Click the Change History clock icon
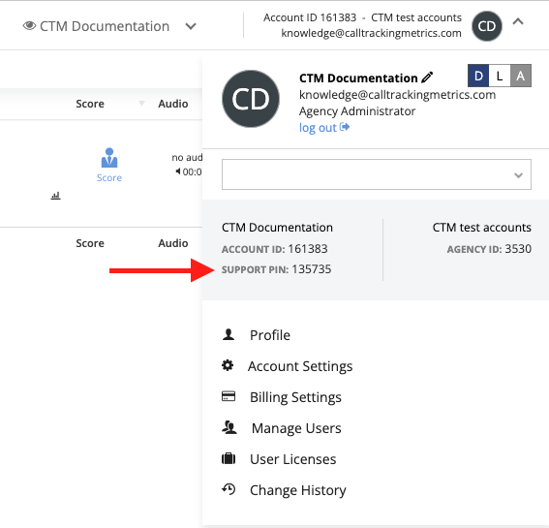Screen dimensions: 549x528 229,489
